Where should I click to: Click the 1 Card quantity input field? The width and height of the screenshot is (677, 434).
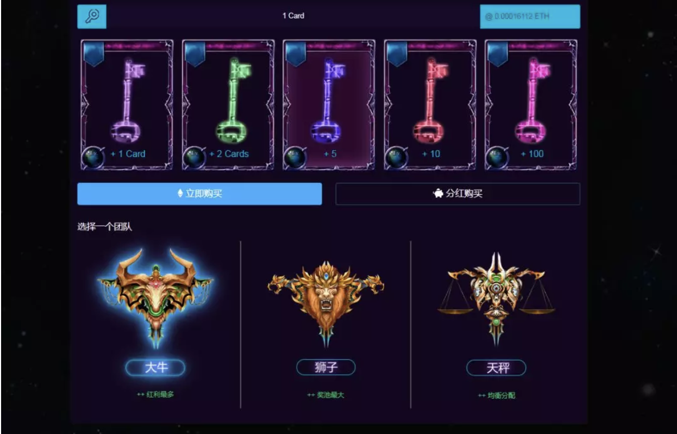click(x=293, y=16)
